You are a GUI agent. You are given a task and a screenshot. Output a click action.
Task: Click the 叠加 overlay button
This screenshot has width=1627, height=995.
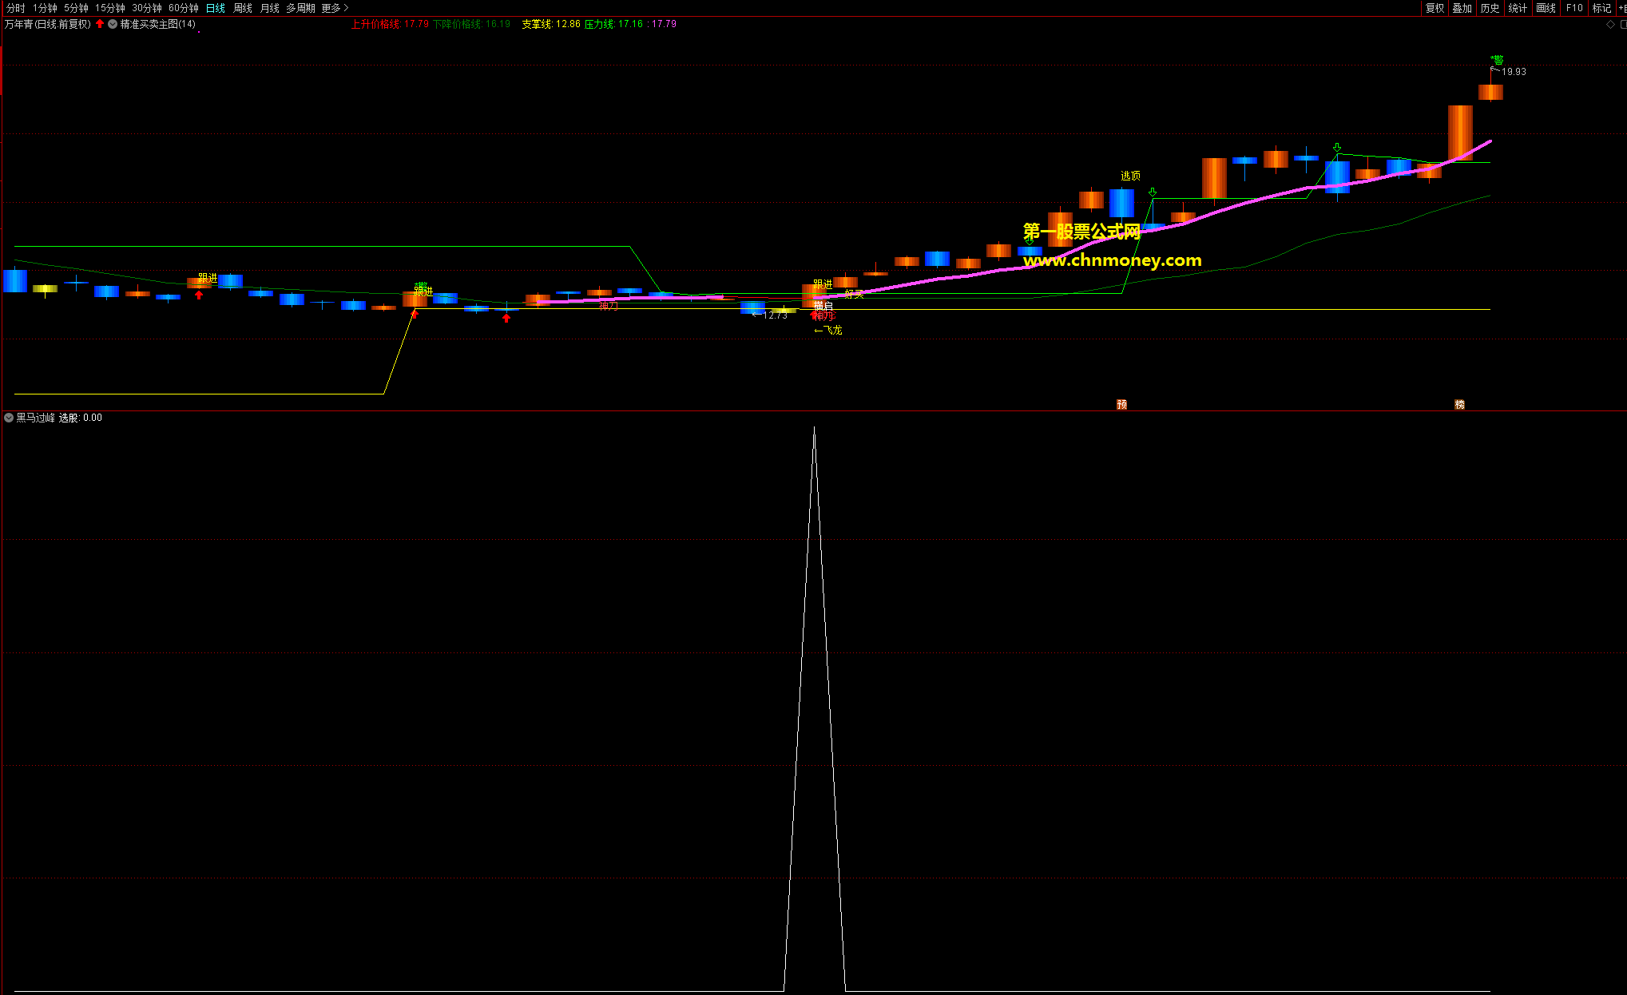pyautogui.click(x=1462, y=8)
